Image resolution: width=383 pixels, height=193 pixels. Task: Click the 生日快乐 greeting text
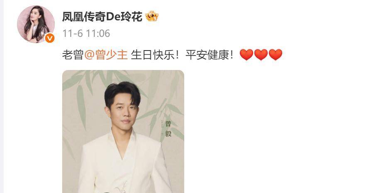point(153,55)
